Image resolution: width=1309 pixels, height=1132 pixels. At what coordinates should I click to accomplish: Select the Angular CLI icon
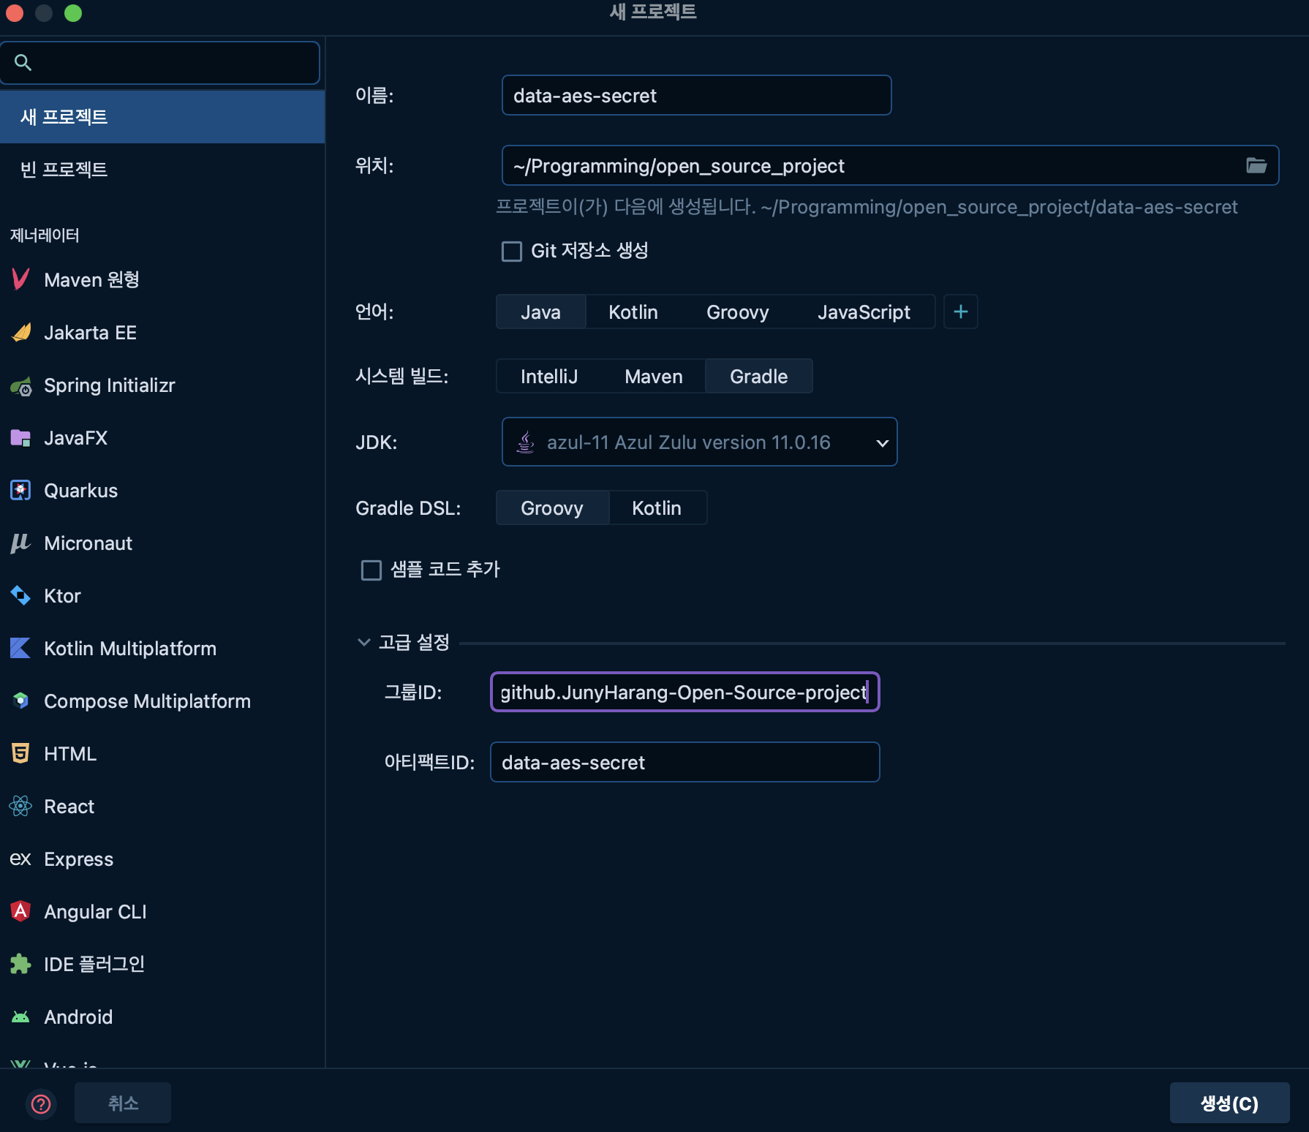point(20,911)
